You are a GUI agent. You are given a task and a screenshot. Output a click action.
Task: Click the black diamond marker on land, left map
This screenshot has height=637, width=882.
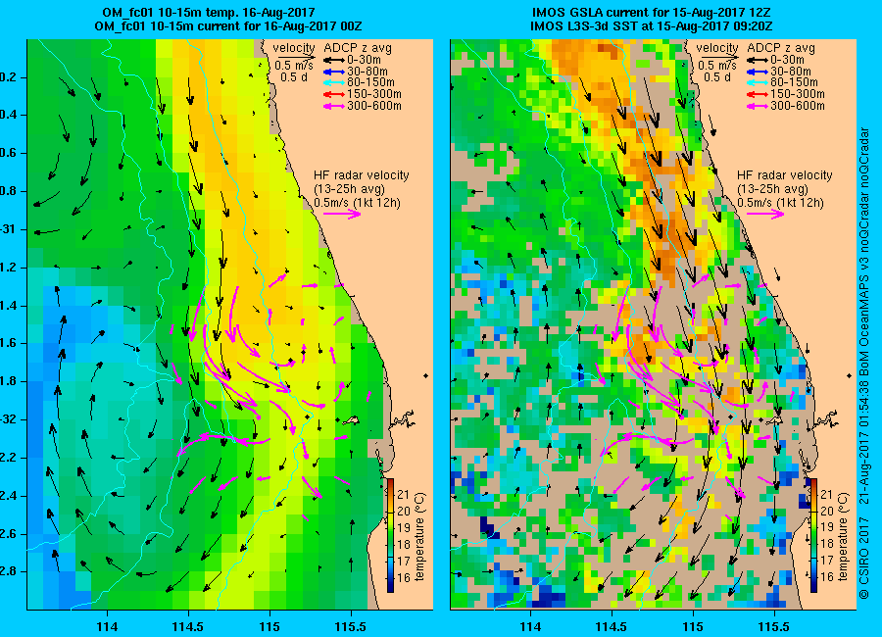[426, 375]
